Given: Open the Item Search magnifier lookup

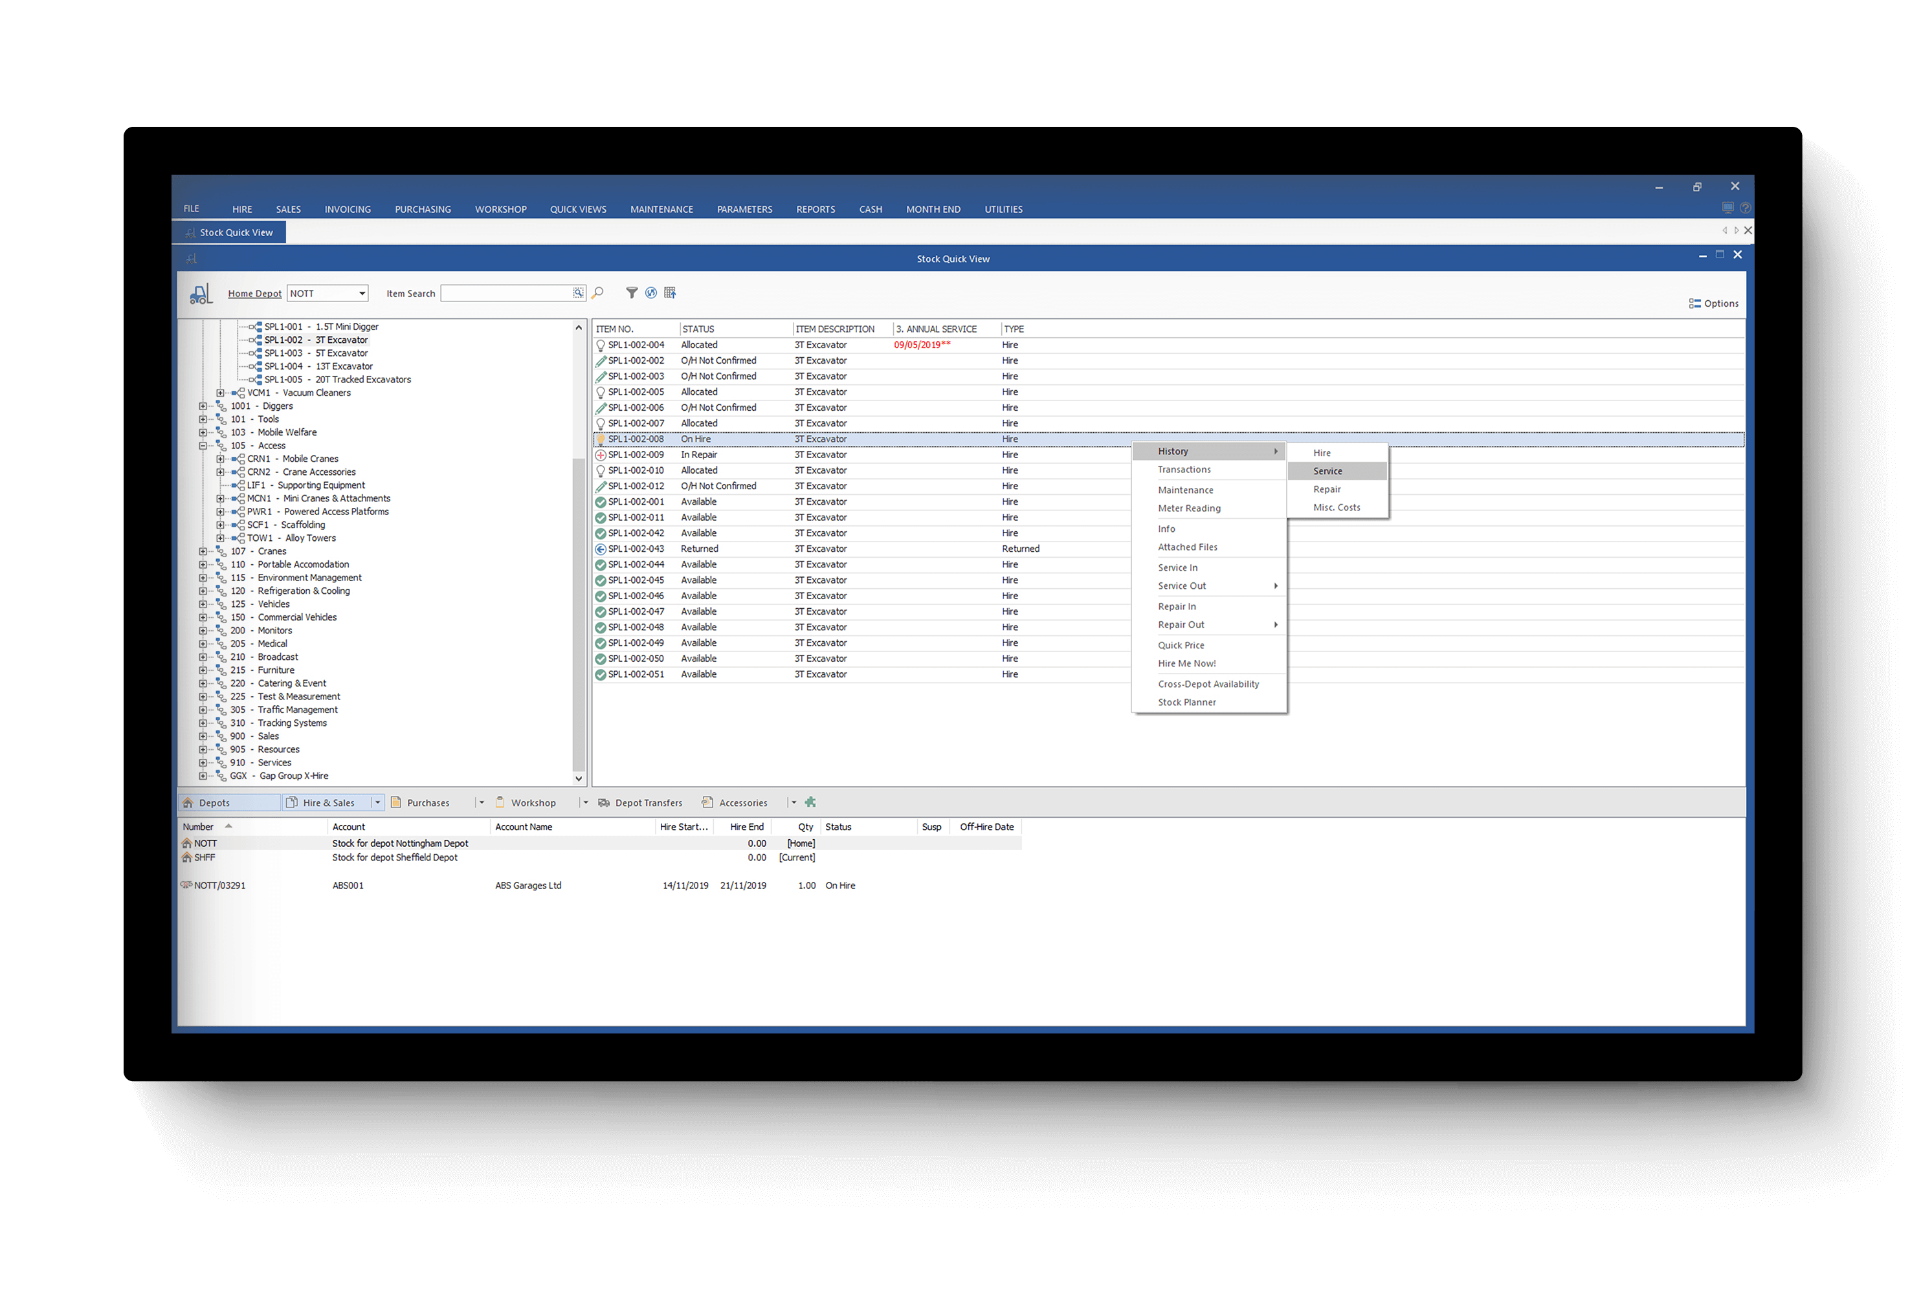Looking at the screenshot, I should (577, 292).
